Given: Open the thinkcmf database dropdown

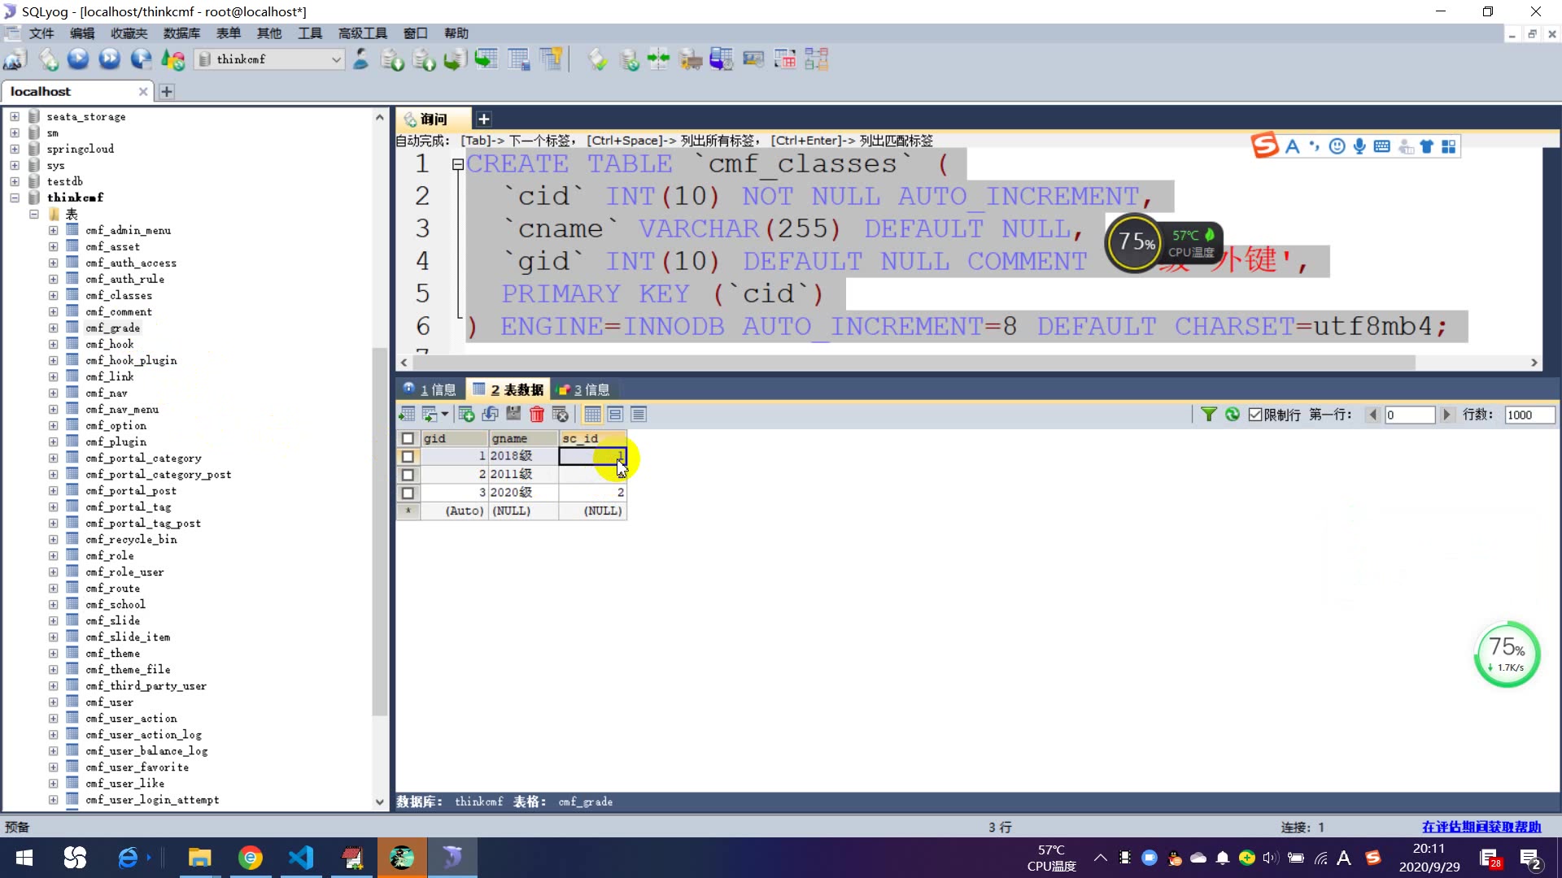Looking at the screenshot, I should [336, 59].
